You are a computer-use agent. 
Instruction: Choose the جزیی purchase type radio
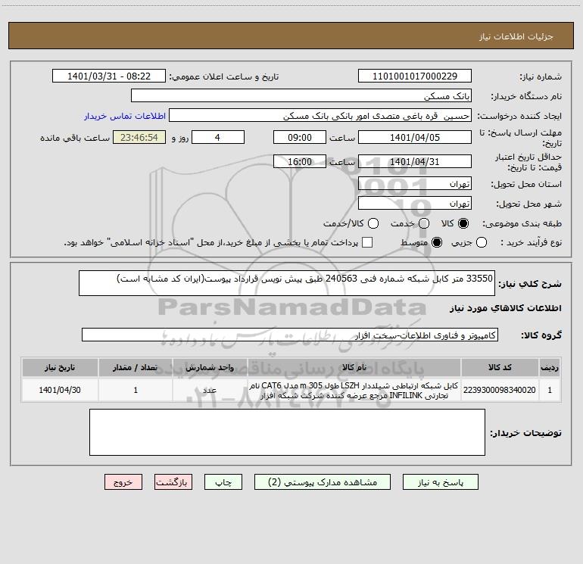tap(482, 242)
